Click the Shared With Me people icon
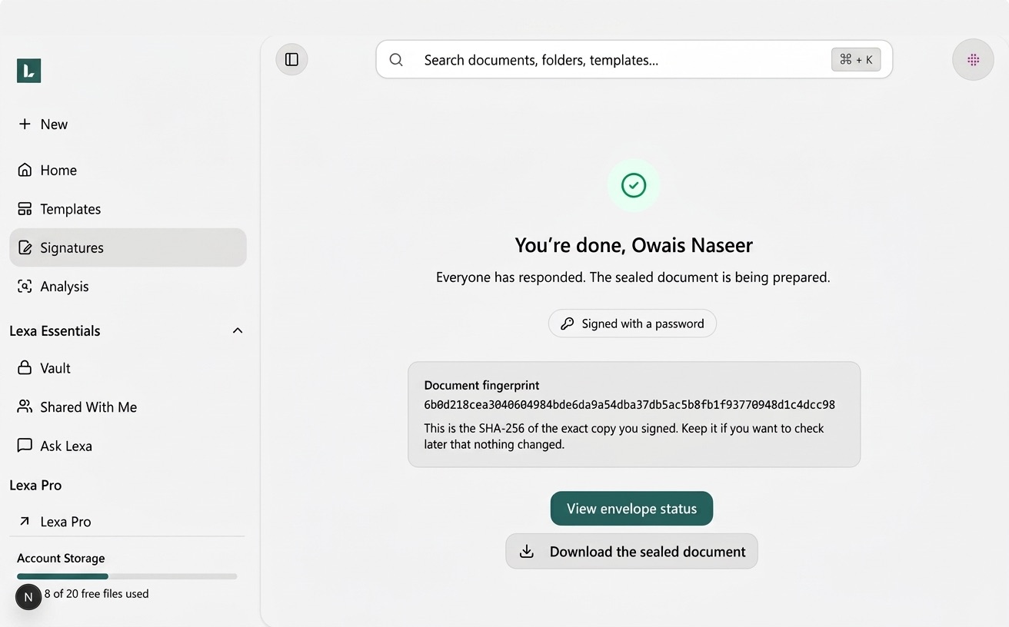Image resolution: width=1009 pixels, height=627 pixels. [25, 406]
